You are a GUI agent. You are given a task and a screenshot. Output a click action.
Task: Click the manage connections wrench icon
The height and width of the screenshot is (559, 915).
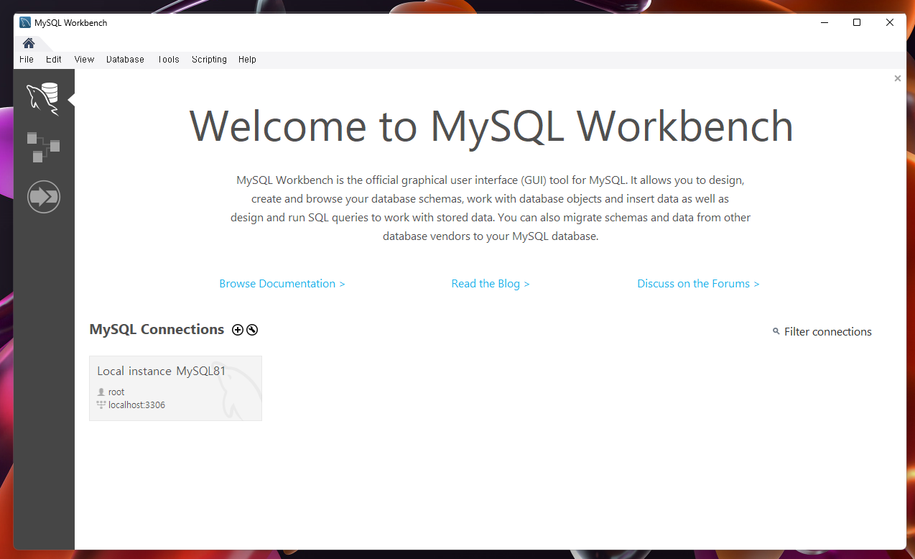(252, 330)
